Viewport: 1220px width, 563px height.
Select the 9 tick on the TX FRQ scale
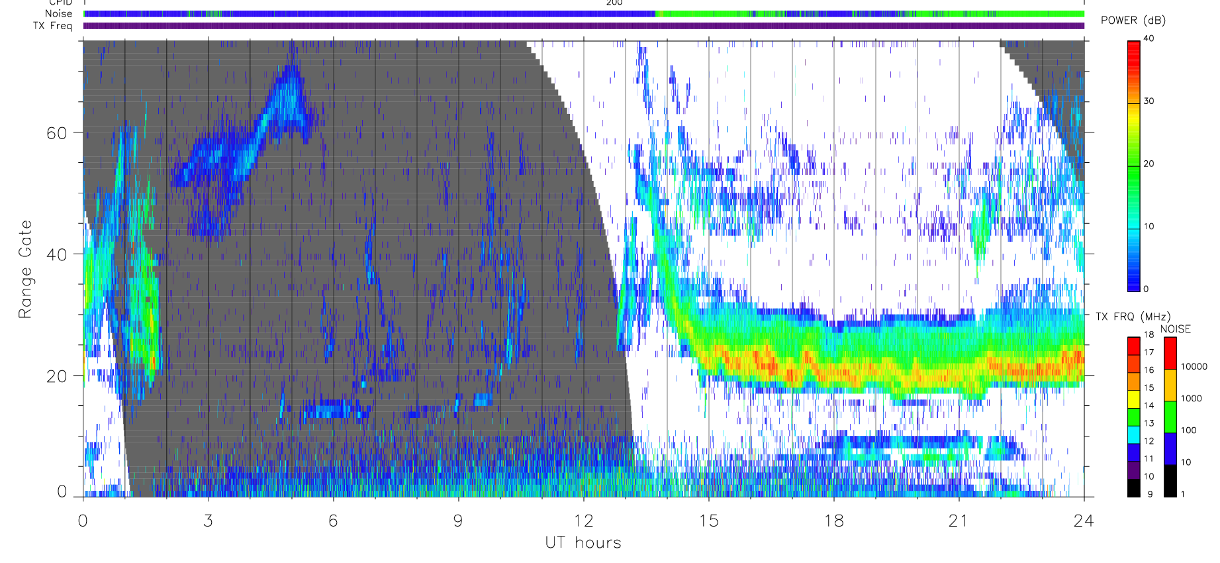[x=1150, y=494]
